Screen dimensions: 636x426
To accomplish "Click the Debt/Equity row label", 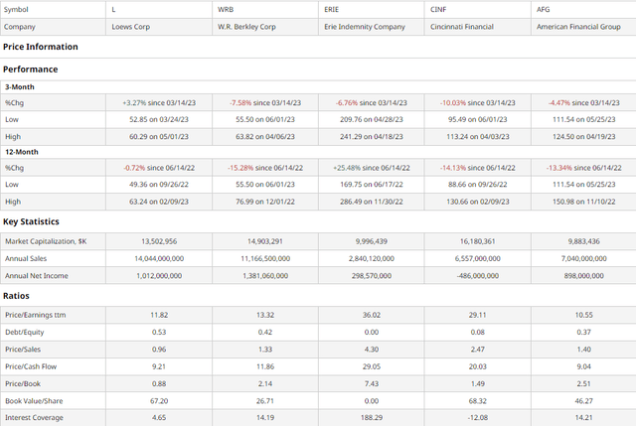I will pos(24,333).
